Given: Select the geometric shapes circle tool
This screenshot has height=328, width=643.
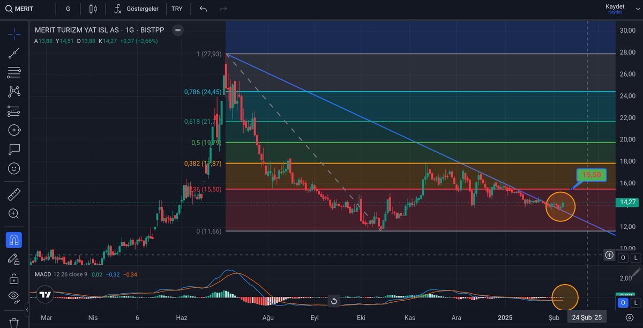Looking at the screenshot, I should click(x=14, y=130).
